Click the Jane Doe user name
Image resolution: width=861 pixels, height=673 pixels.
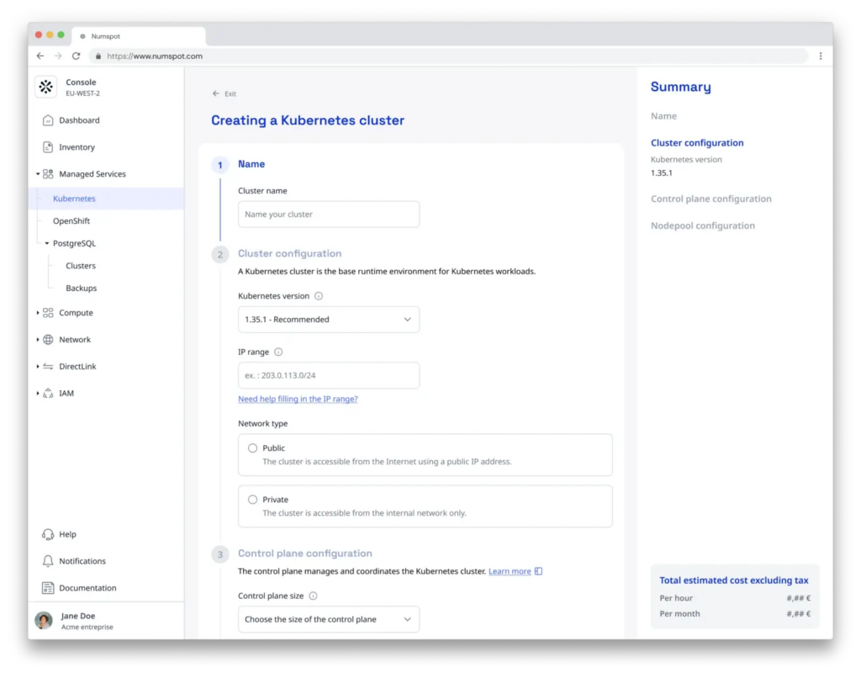[x=78, y=617]
